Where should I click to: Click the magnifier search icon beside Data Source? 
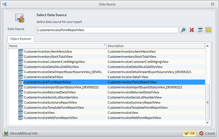183,30
